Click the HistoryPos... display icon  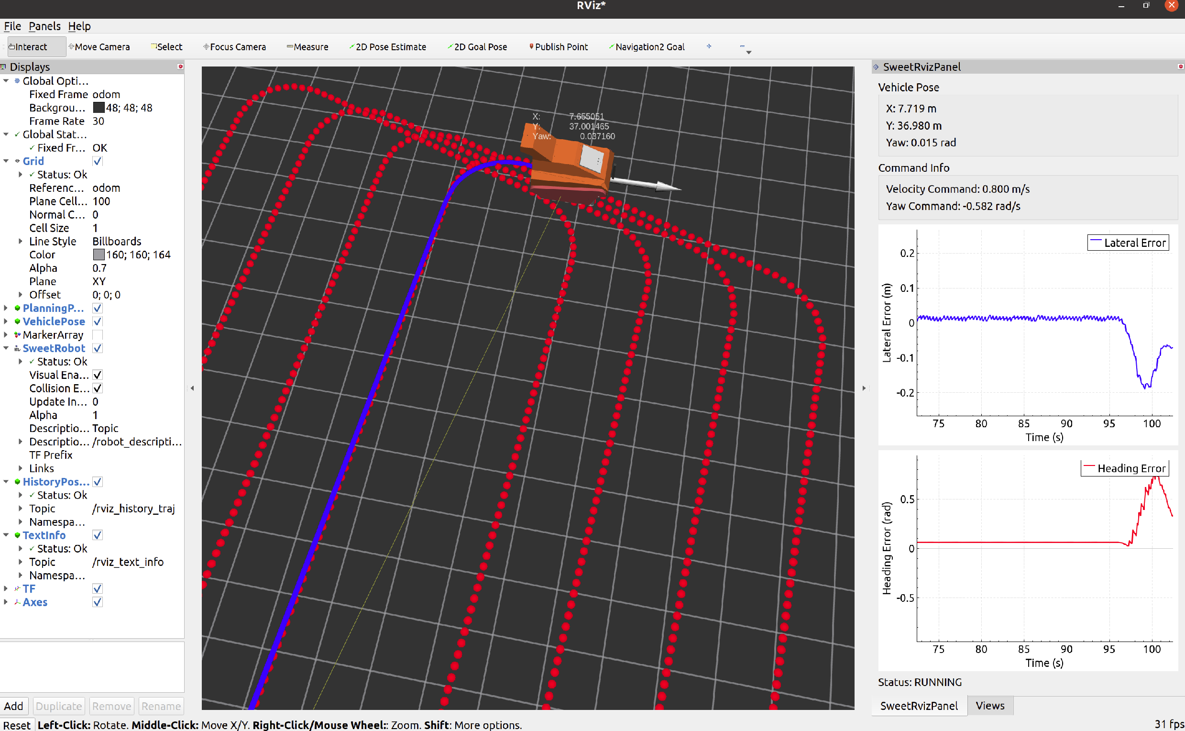click(x=17, y=482)
